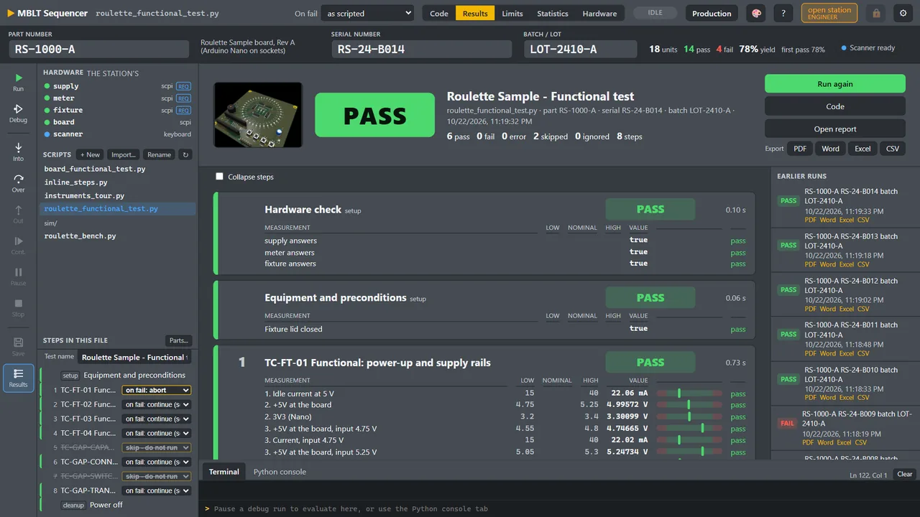Viewport: 920px width, 517px height.
Task: Switch to the Hardware tab
Action: (599, 13)
